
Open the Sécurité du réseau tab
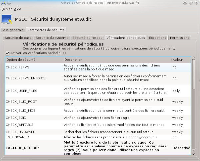[x=88, y=38]
